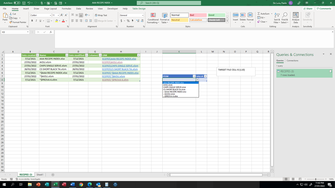The height and width of the screenshot is (188, 335).
Task: Open link ECEPES\AIOLI.xlsm
Action: 112,62
